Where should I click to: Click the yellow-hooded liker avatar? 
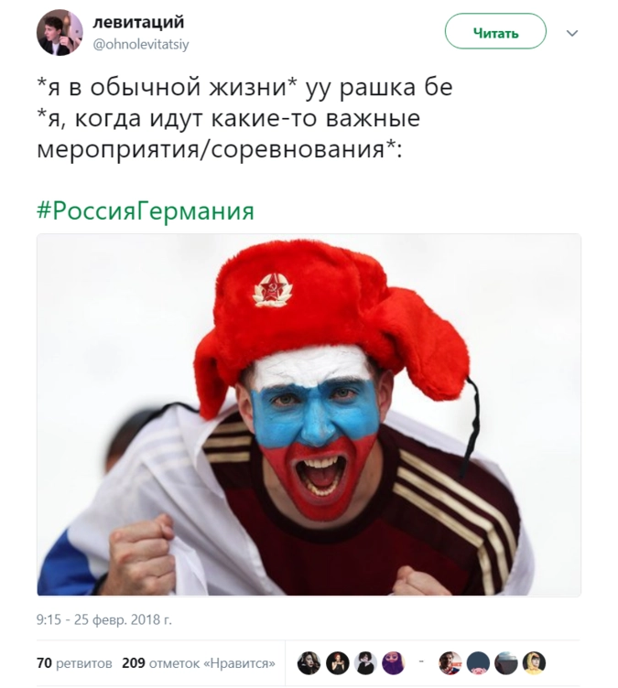click(x=534, y=662)
